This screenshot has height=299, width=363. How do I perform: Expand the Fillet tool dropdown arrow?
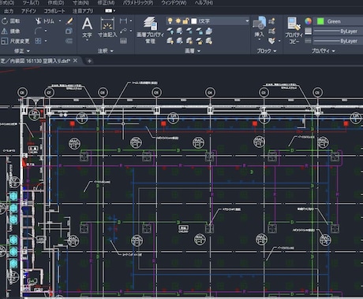coord(46,31)
